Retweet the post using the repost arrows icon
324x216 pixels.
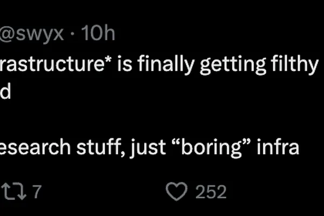pyautogui.click(x=13, y=192)
